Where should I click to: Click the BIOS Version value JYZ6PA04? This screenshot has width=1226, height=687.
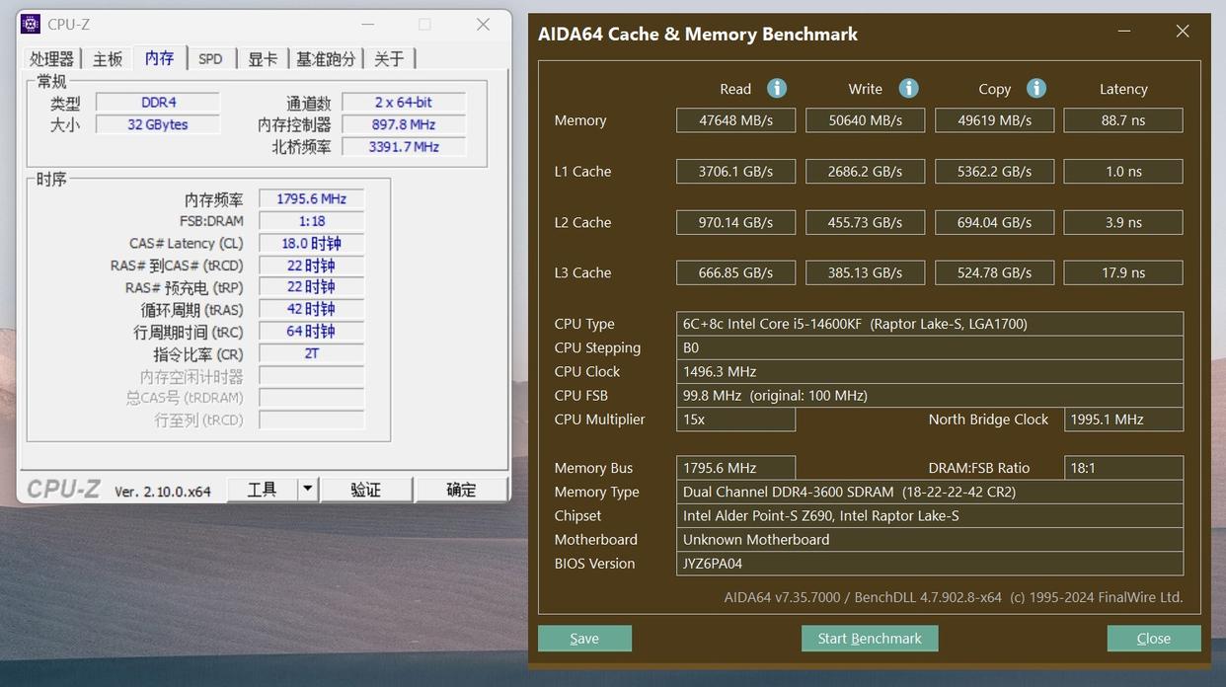point(930,564)
